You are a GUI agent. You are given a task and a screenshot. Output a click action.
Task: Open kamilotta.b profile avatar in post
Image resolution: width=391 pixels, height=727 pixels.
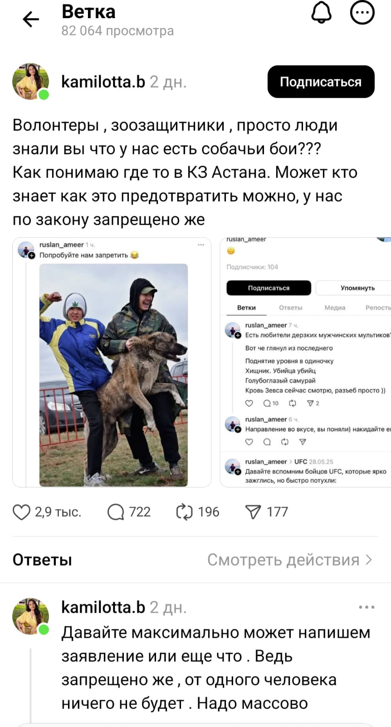click(x=30, y=81)
